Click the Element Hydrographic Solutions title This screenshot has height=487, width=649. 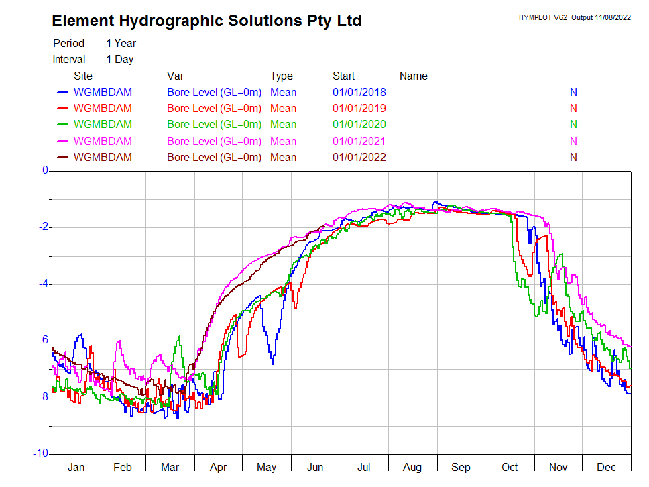[206, 21]
